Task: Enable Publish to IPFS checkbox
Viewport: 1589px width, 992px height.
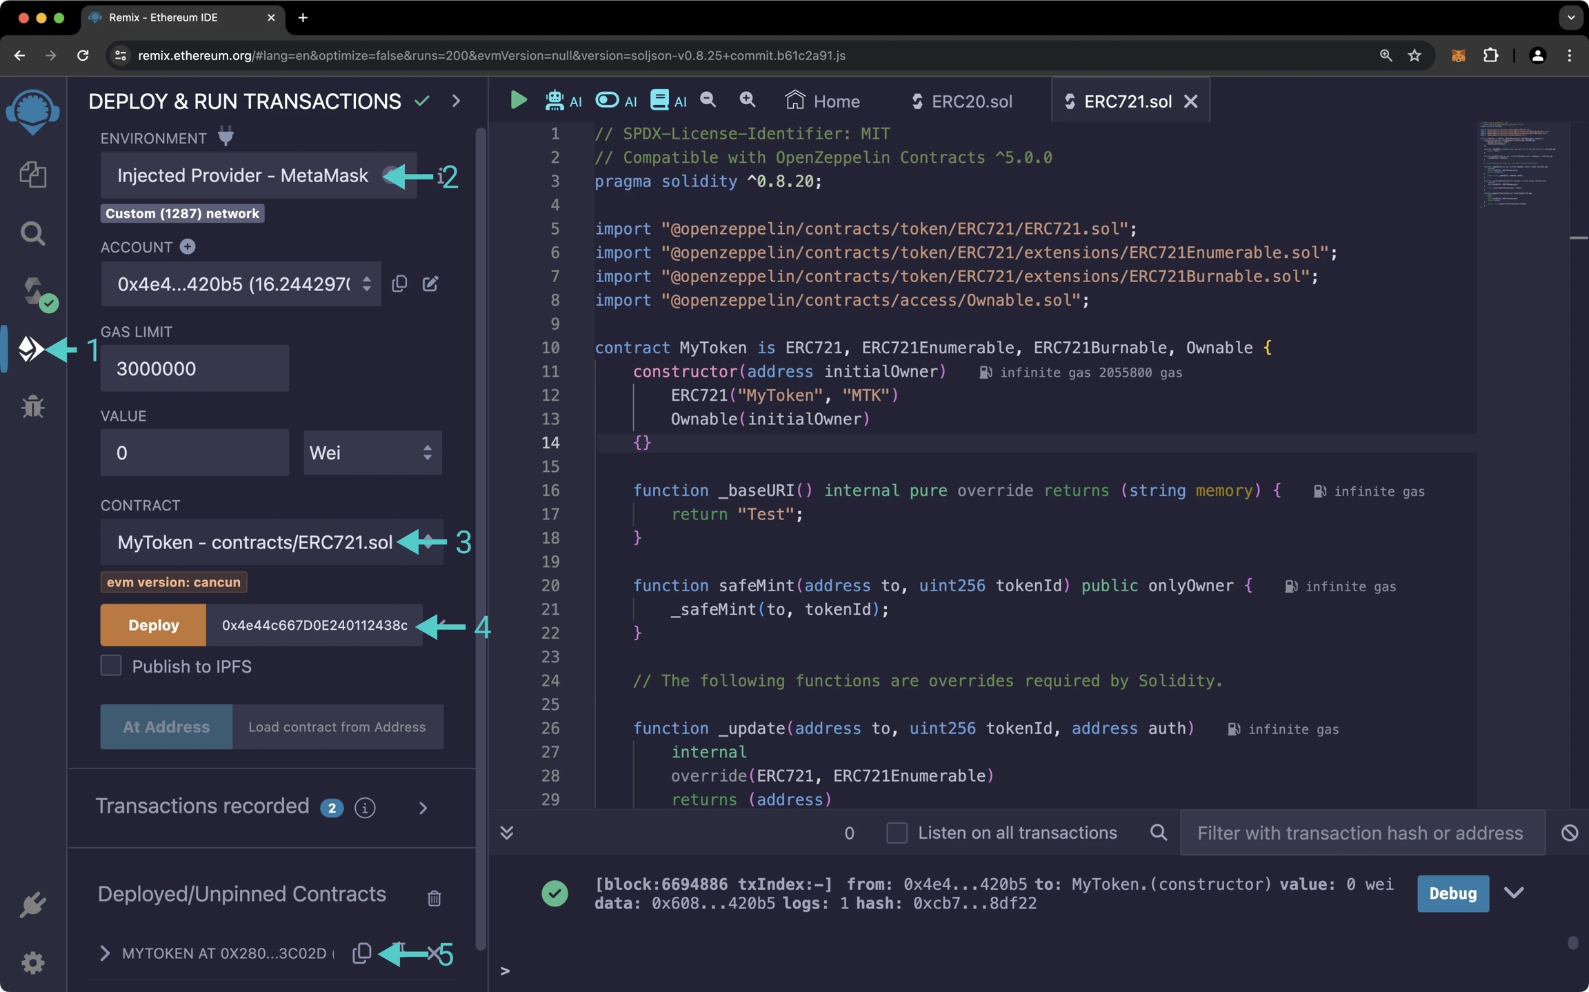Action: point(111,666)
